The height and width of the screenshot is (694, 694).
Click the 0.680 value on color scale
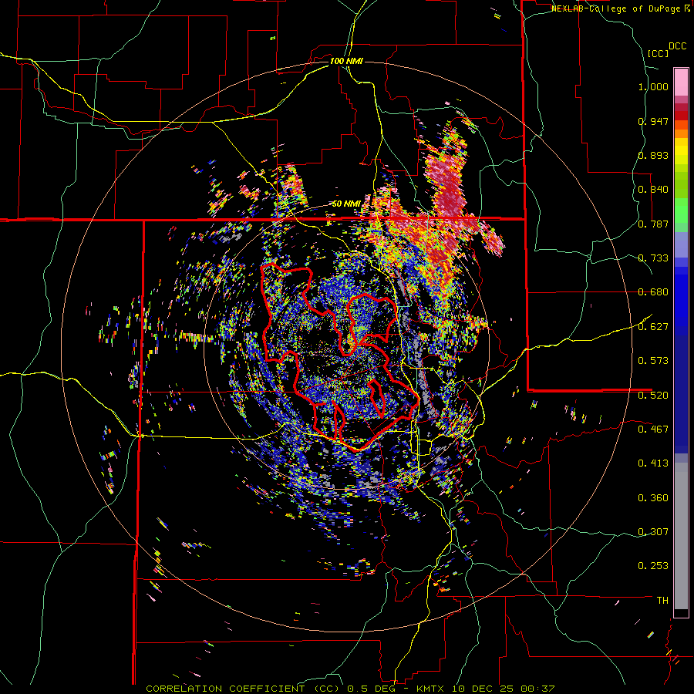pos(653,292)
